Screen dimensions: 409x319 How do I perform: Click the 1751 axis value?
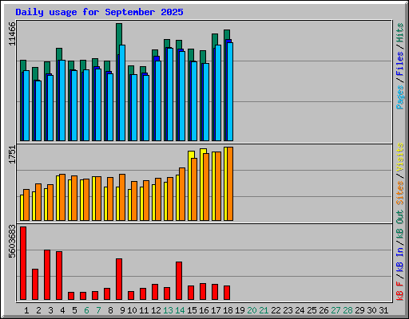tap(12, 155)
